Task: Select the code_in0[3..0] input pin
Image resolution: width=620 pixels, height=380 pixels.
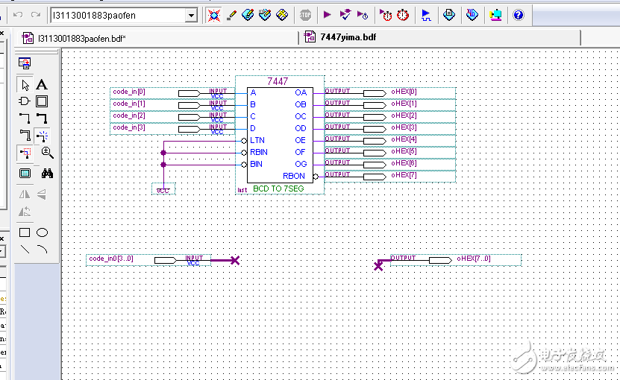Action: (x=166, y=259)
